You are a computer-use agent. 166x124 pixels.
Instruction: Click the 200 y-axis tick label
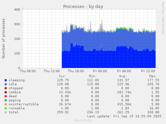17,39
